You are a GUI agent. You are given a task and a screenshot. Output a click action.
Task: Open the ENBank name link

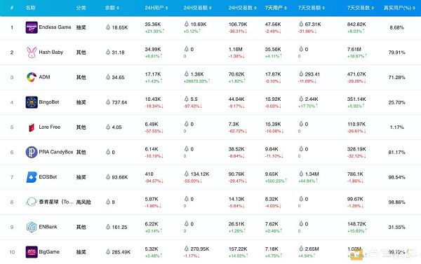tap(48, 227)
